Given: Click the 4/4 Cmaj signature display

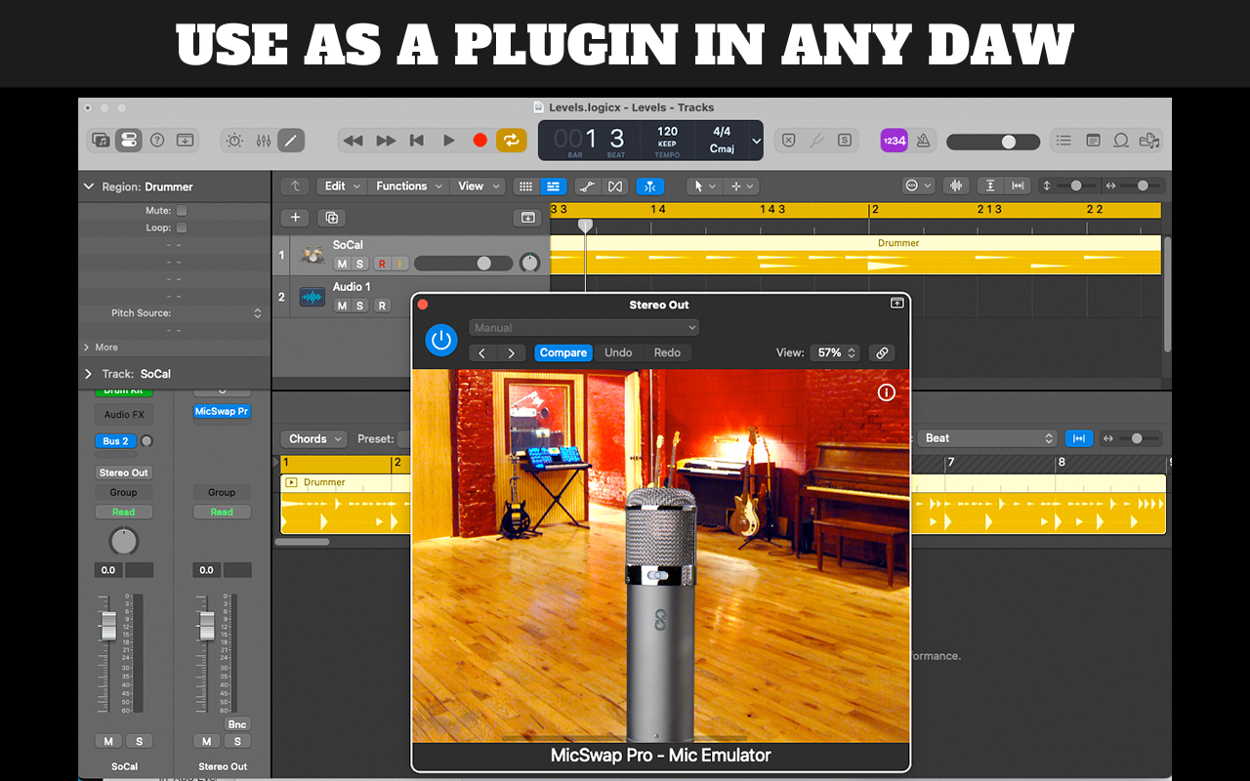Looking at the screenshot, I should [722, 141].
